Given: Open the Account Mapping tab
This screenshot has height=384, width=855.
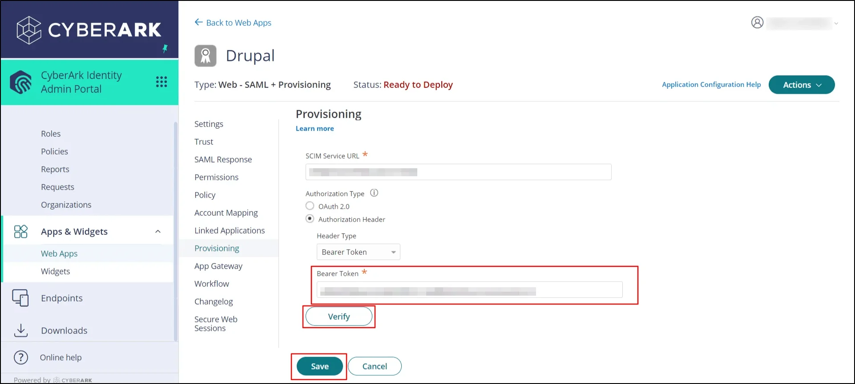Looking at the screenshot, I should (226, 213).
